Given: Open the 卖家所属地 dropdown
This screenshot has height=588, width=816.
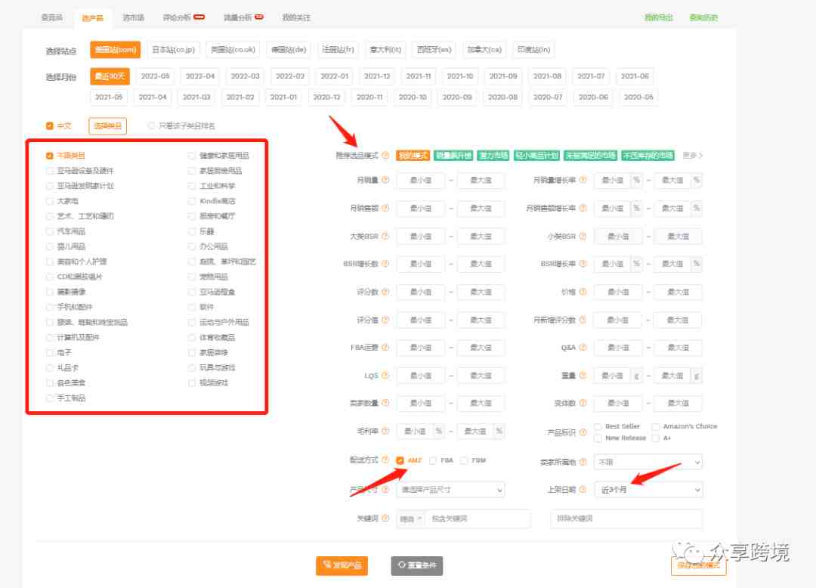Looking at the screenshot, I should coord(648,462).
